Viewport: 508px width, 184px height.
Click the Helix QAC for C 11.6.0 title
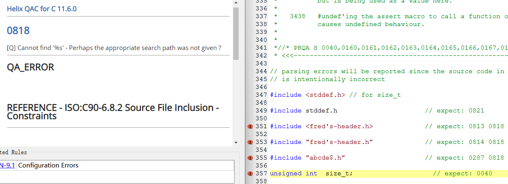click(41, 9)
